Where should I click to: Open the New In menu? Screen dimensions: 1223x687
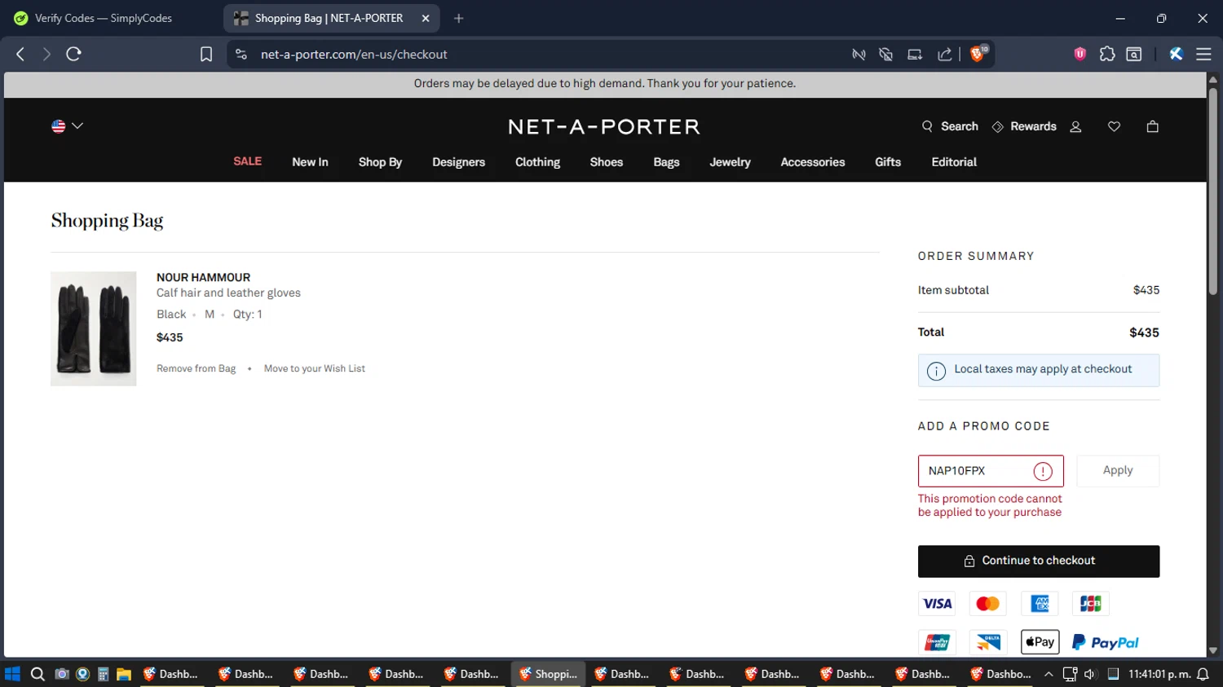(x=310, y=162)
